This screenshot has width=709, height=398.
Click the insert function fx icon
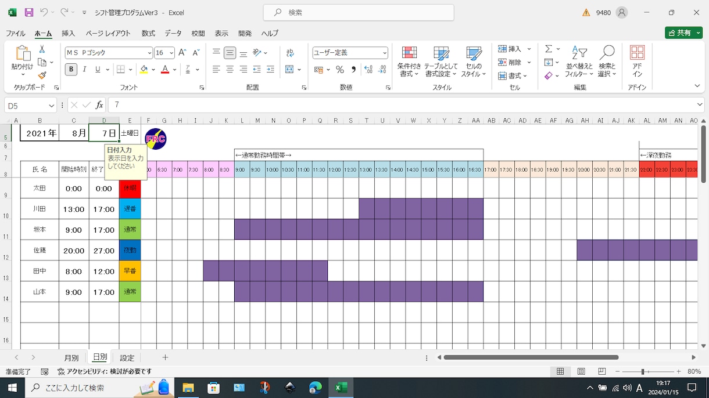coord(99,105)
